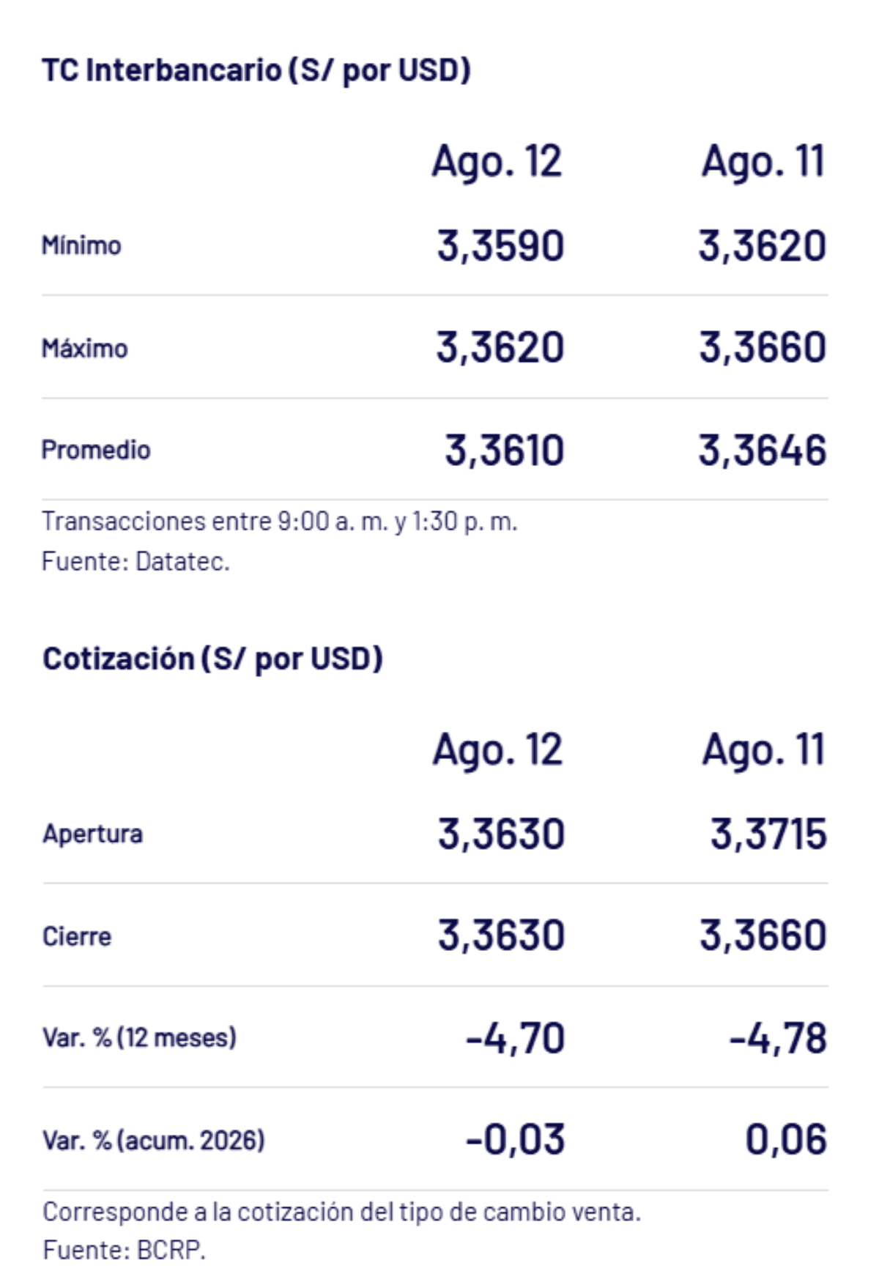This screenshot has width=879, height=1282.
Task: Click the Apertura row label
Action: (92, 834)
